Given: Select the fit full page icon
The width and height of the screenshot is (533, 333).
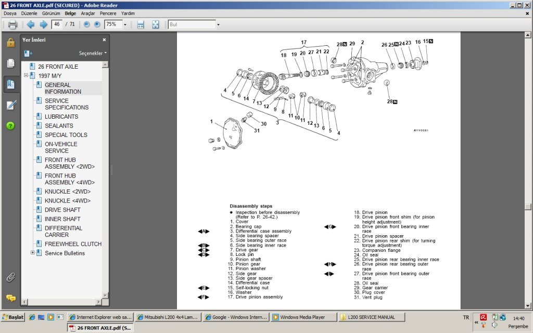Looking at the screenshot, I should coord(155,24).
